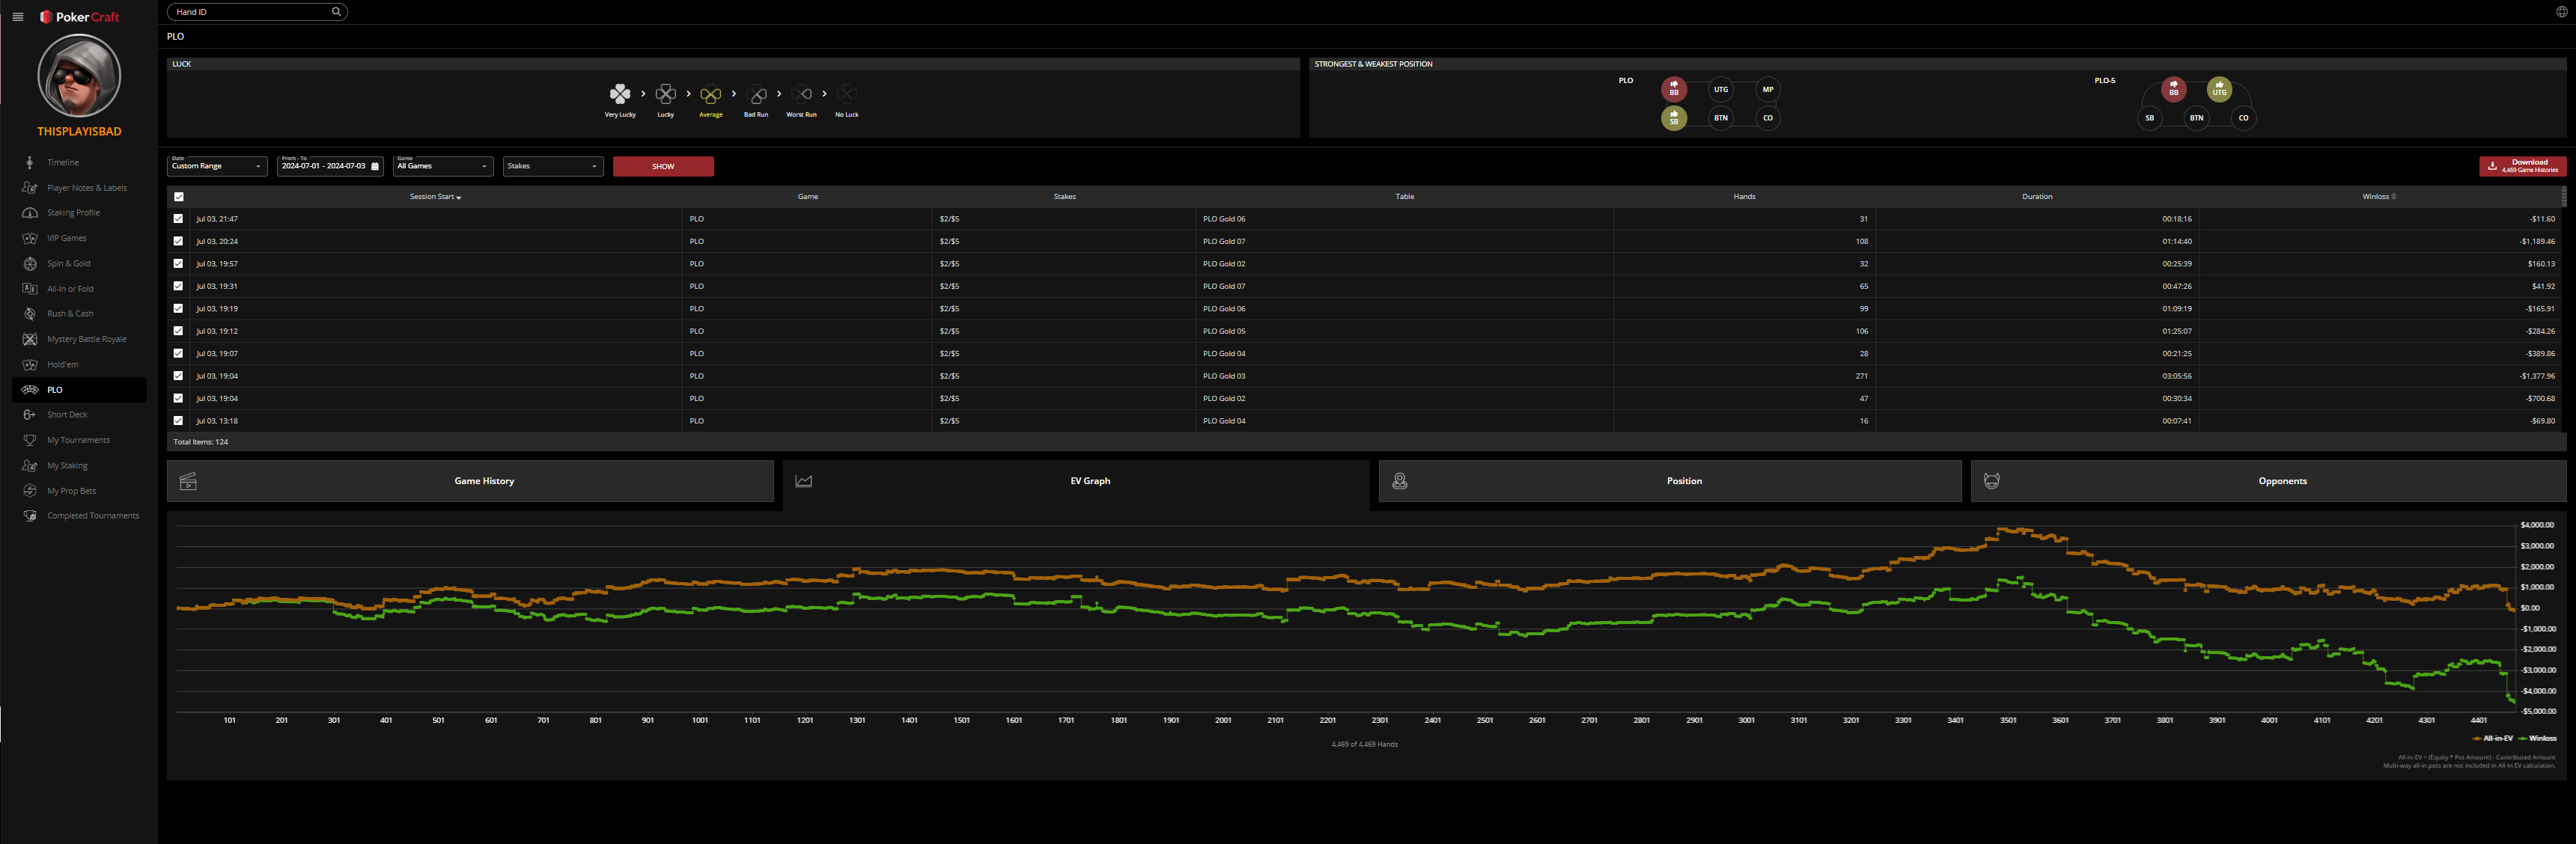Expand the Stakes dropdown
Screen dimensions: 2576x844
(553, 166)
